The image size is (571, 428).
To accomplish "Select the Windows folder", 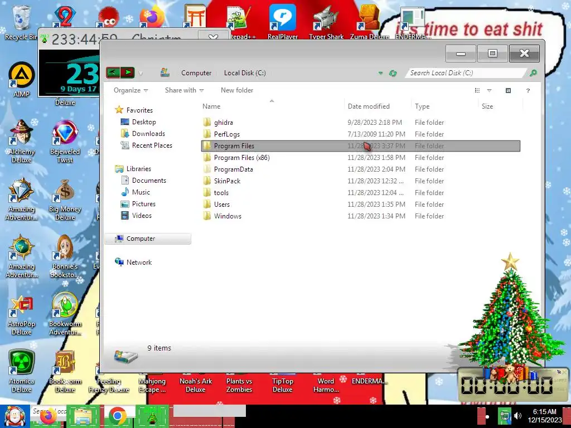I will point(361,216).
